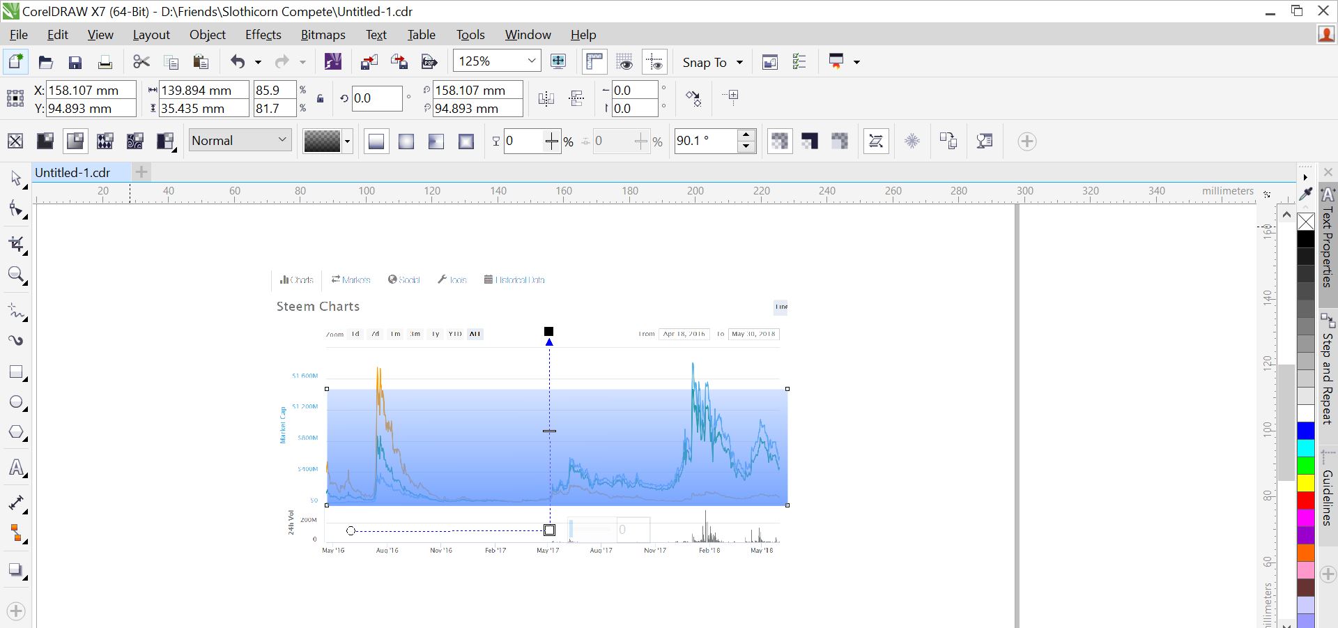Open the Object menu
Image resolution: width=1338 pixels, height=628 pixels.
point(208,35)
